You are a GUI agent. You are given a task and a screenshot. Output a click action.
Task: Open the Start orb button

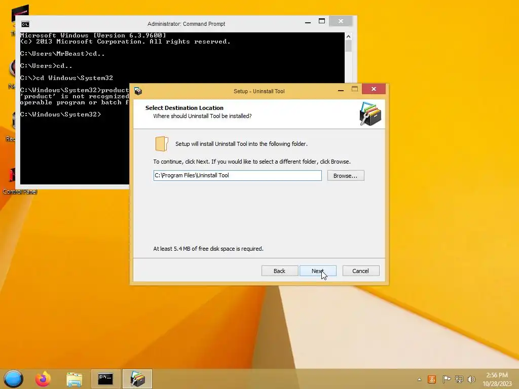14,379
